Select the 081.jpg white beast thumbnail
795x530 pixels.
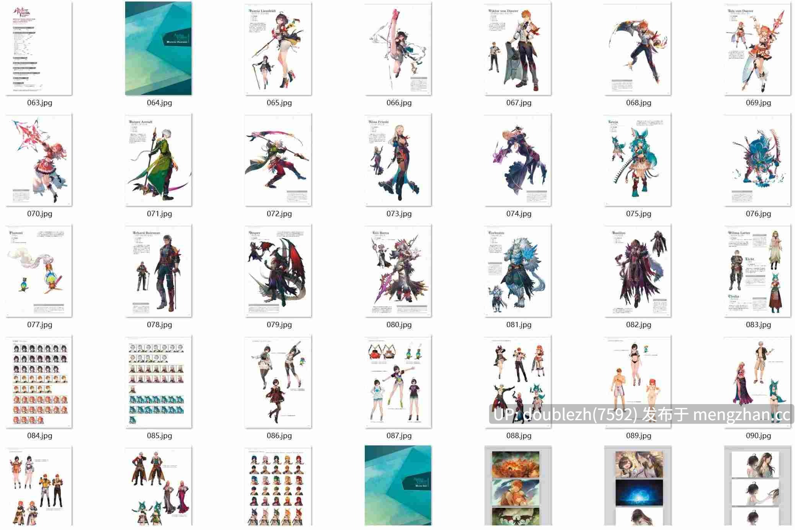(518, 271)
